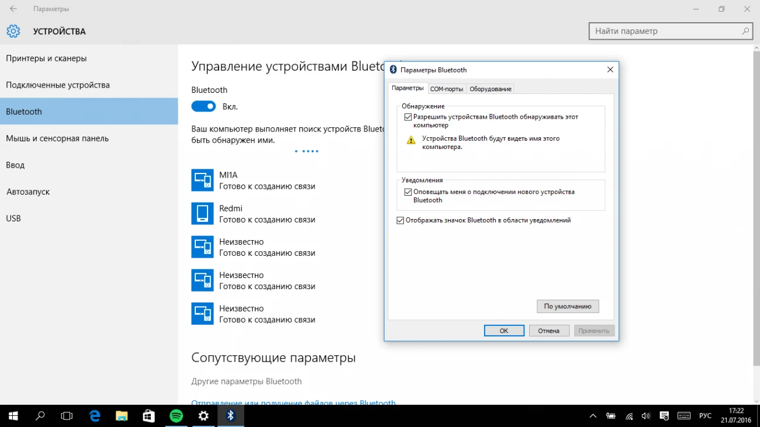The height and width of the screenshot is (427, 760).
Task: Click OK in Bluetooth settings dialog
Action: [504, 331]
